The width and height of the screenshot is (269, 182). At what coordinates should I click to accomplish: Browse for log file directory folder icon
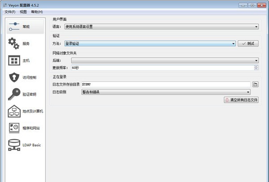(256, 85)
